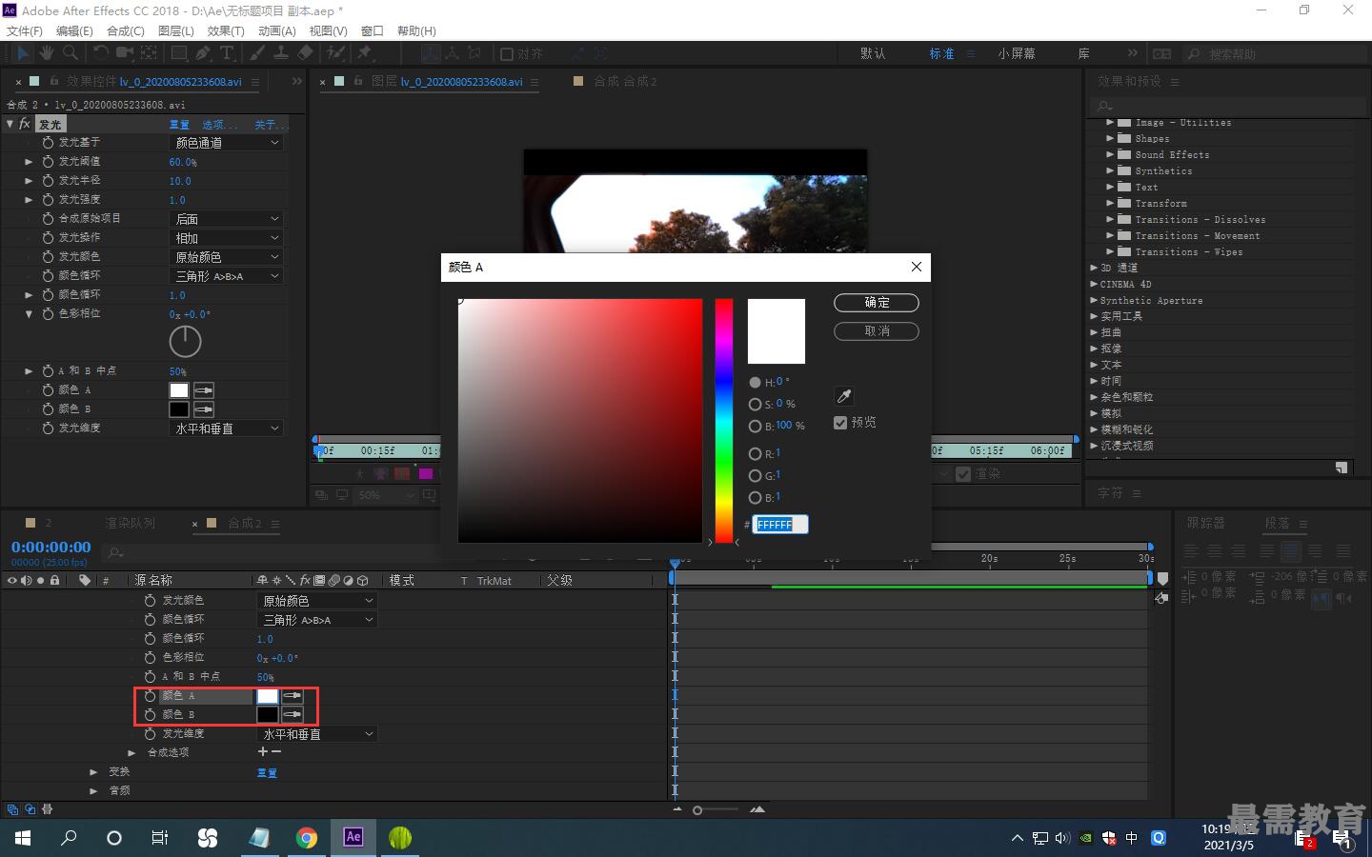
Task: Toggle timeline stopwatch for 色彩相位
Action: tap(150, 658)
